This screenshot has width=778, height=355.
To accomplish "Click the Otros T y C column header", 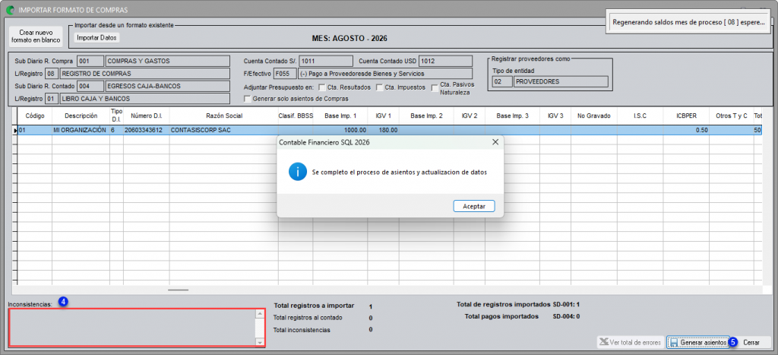I will pyautogui.click(x=732, y=116).
